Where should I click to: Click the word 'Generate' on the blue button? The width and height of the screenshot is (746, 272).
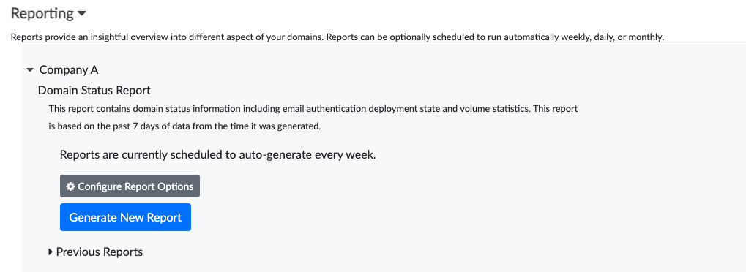pyautogui.click(x=93, y=217)
